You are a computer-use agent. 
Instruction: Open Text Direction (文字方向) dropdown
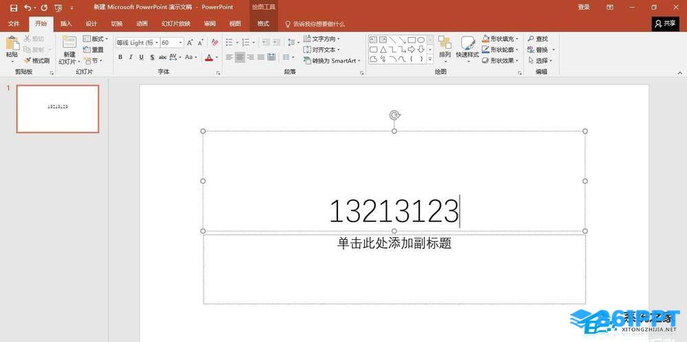coord(322,39)
